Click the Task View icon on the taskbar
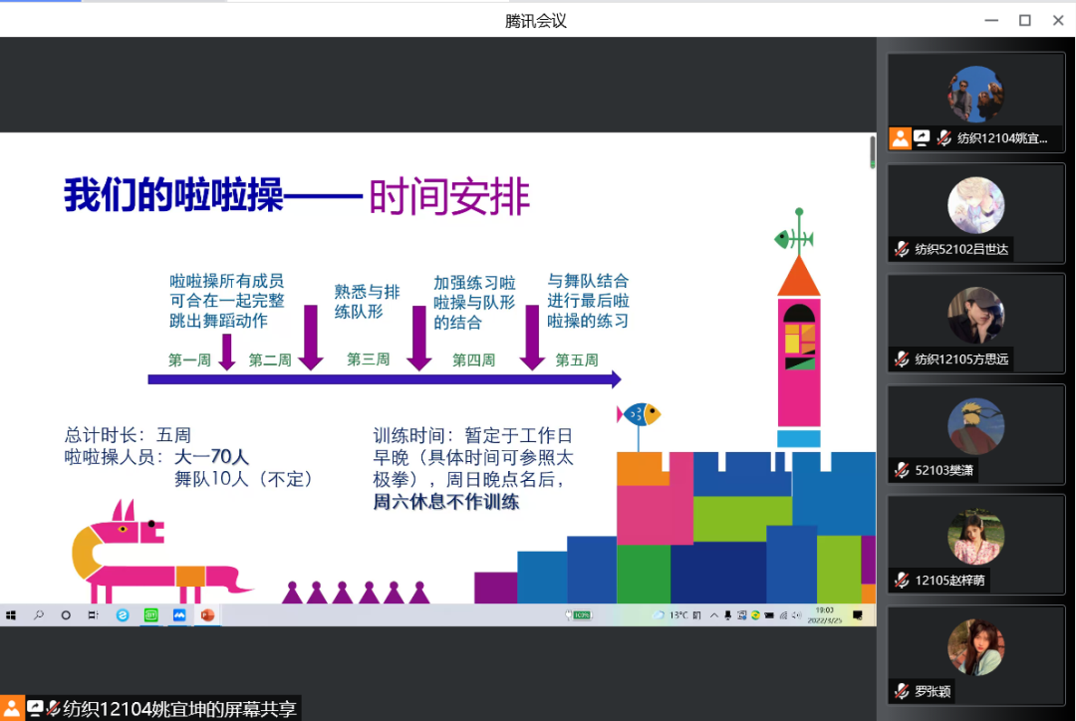The width and height of the screenshot is (1076, 721). click(94, 615)
